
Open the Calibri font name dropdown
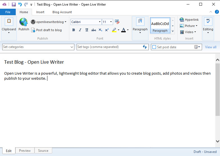pyautogui.click(x=99, y=22)
